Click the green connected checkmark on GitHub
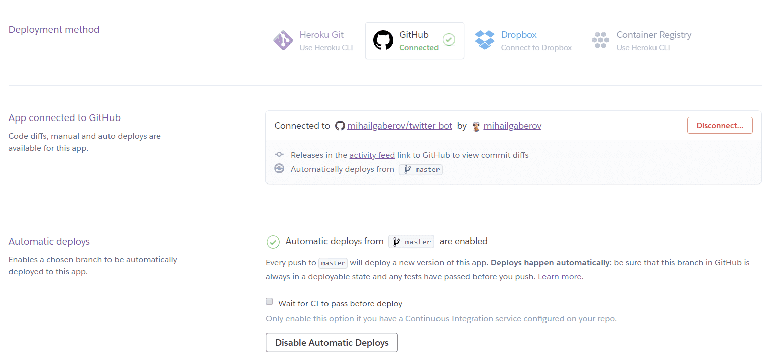765x359 pixels. click(449, 40)
